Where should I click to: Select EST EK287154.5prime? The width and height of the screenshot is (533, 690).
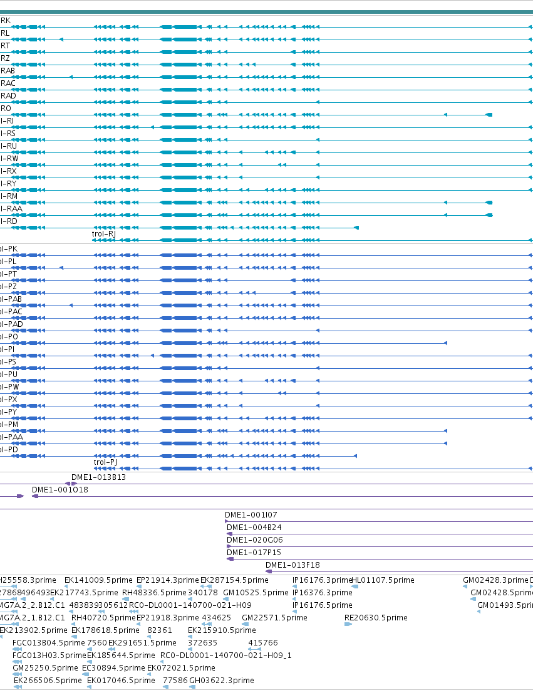(234, 580)
